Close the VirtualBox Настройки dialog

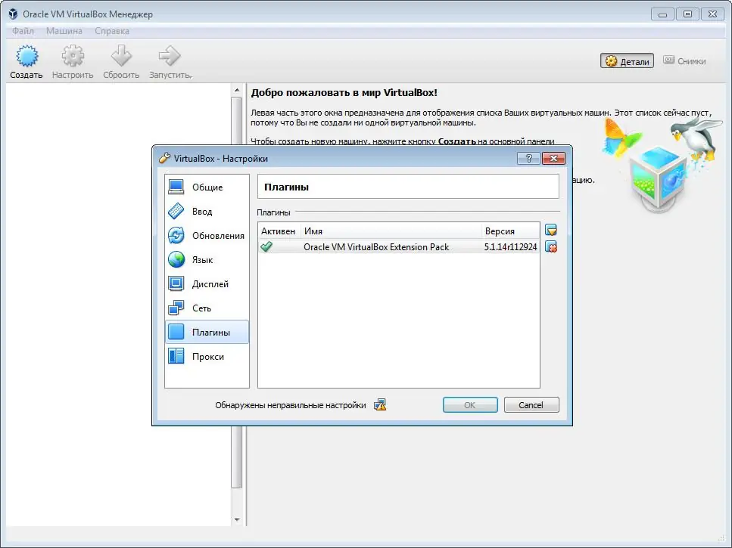(553, 159)
